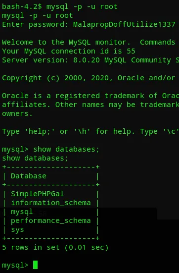179x273 pixels.
Task: Click the Database column header
Action: point(29,176)
